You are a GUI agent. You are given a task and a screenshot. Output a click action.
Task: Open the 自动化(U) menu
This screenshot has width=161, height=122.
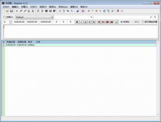pos(63,7)
